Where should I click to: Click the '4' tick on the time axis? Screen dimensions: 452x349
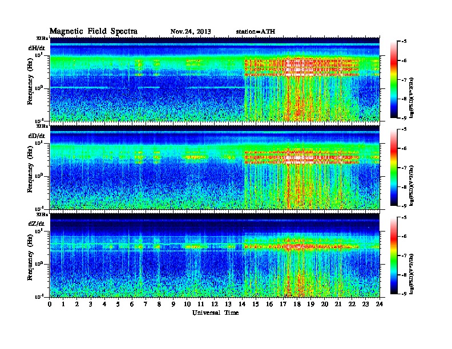click(x=104, y=305)
